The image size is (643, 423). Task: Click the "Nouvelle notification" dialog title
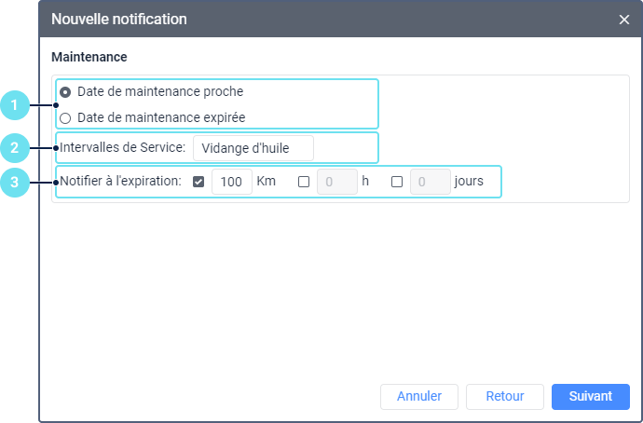(x=118, y=20)
